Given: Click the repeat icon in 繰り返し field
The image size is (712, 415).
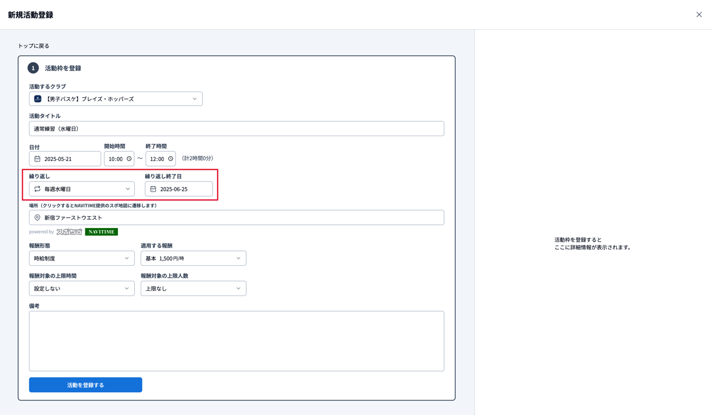Looking at the screenshot, I should pos(37,189).
